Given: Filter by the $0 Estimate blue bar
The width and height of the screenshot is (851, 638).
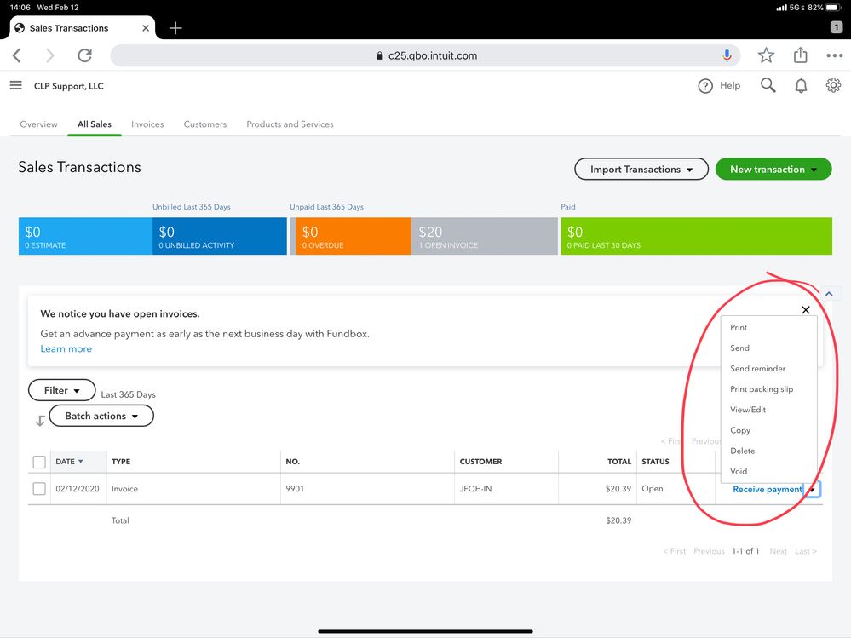Looking at the screenshot, I should (85, 236).
